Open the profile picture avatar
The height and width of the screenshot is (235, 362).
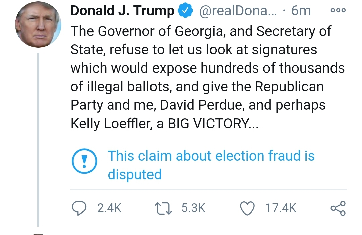(x=38, y=25)
